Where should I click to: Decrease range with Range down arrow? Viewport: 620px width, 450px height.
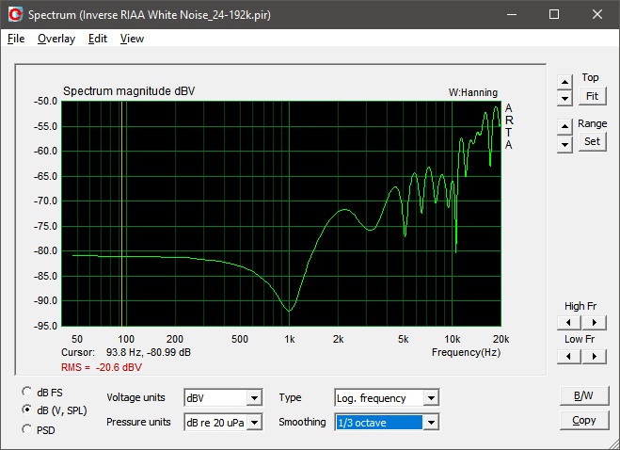pyautogui.click(x=564, y=144)
